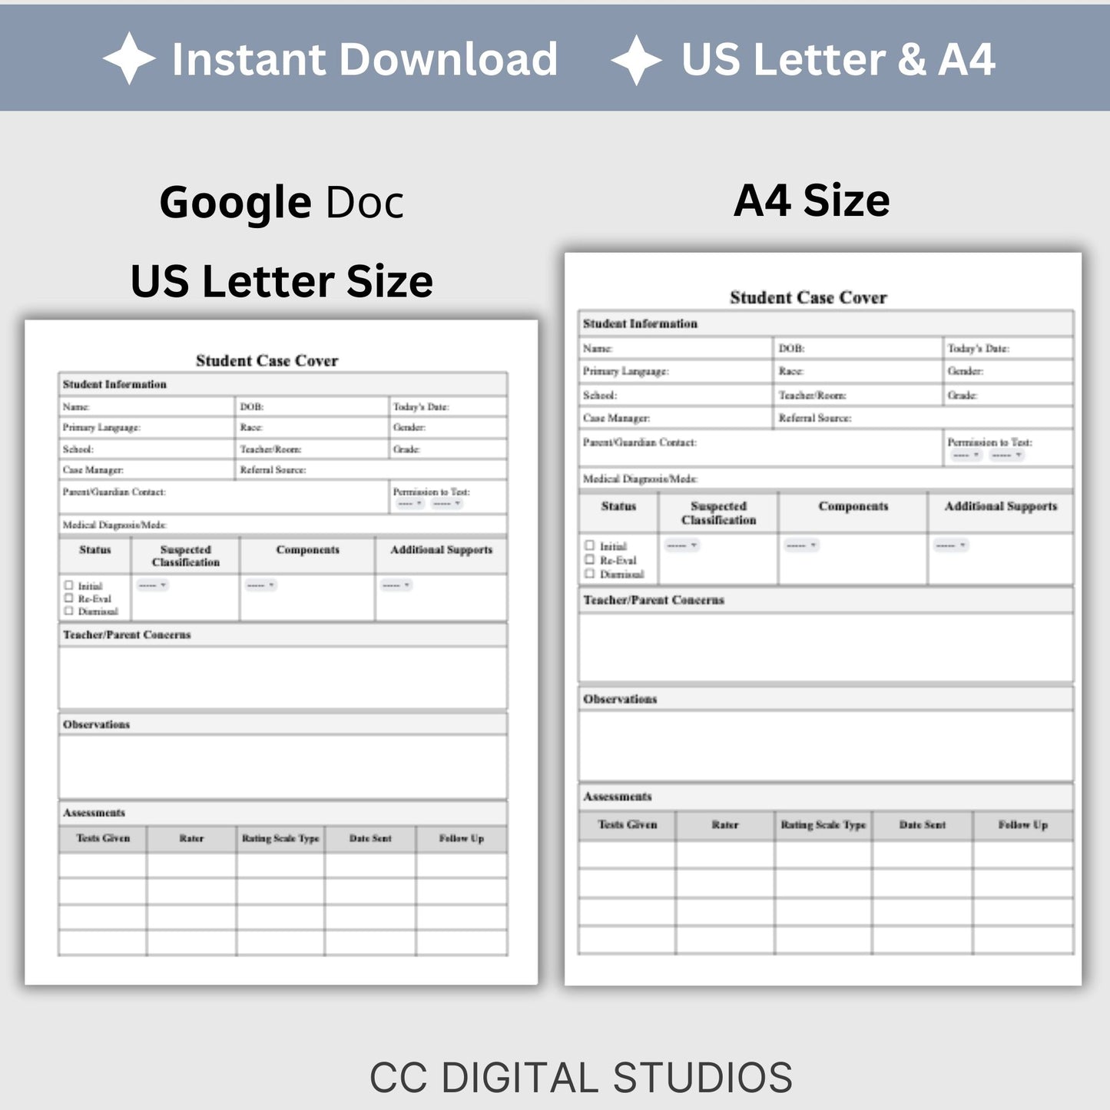The height and width of the screenshot is (1110, 1110).
Task: Click the Instant Download banner text
Action: [364, 59]
